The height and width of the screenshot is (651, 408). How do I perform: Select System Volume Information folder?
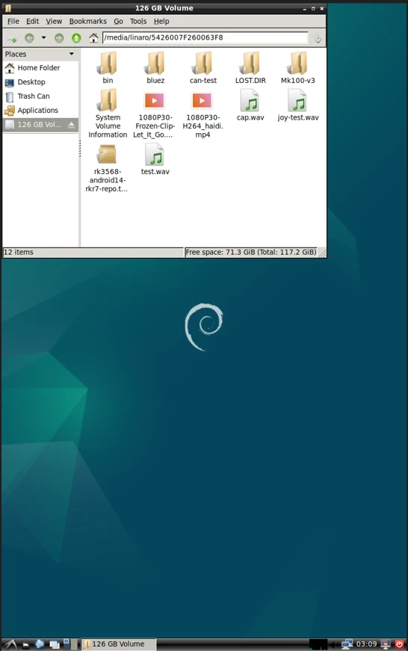coord(108,114)
